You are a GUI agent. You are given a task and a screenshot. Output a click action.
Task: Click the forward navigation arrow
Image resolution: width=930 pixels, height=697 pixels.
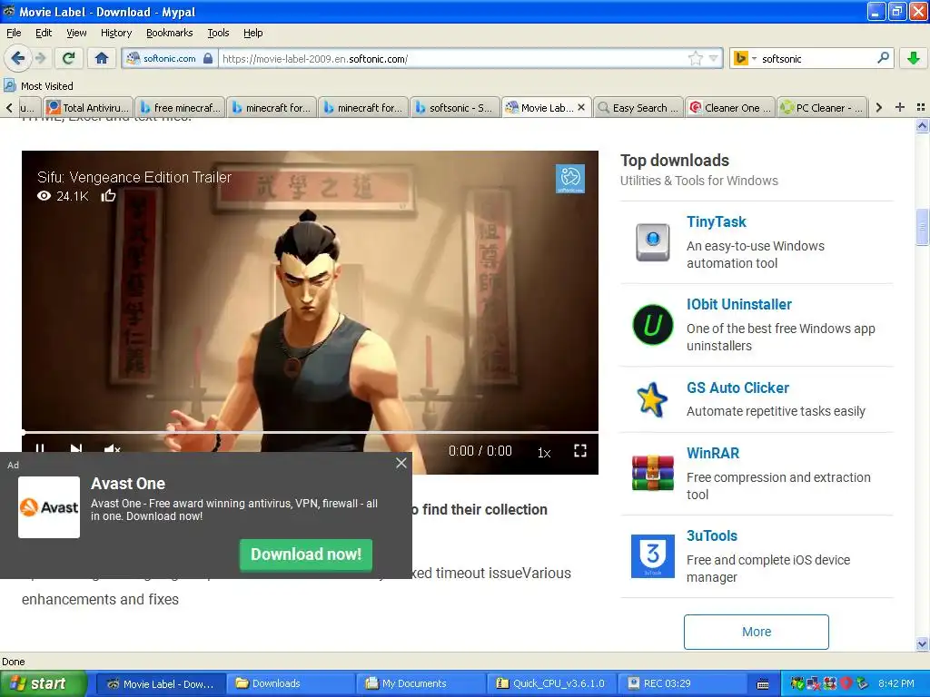pos(40,58)
